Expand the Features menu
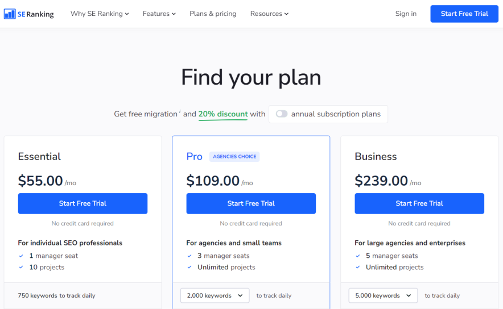The width and height of the screenshot is (503, 309). point(159,14)
